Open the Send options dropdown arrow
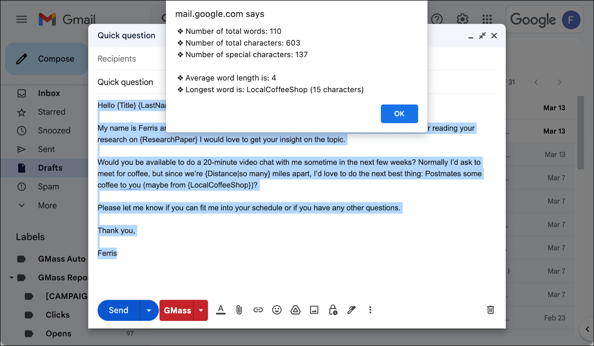 click(149, 310)
